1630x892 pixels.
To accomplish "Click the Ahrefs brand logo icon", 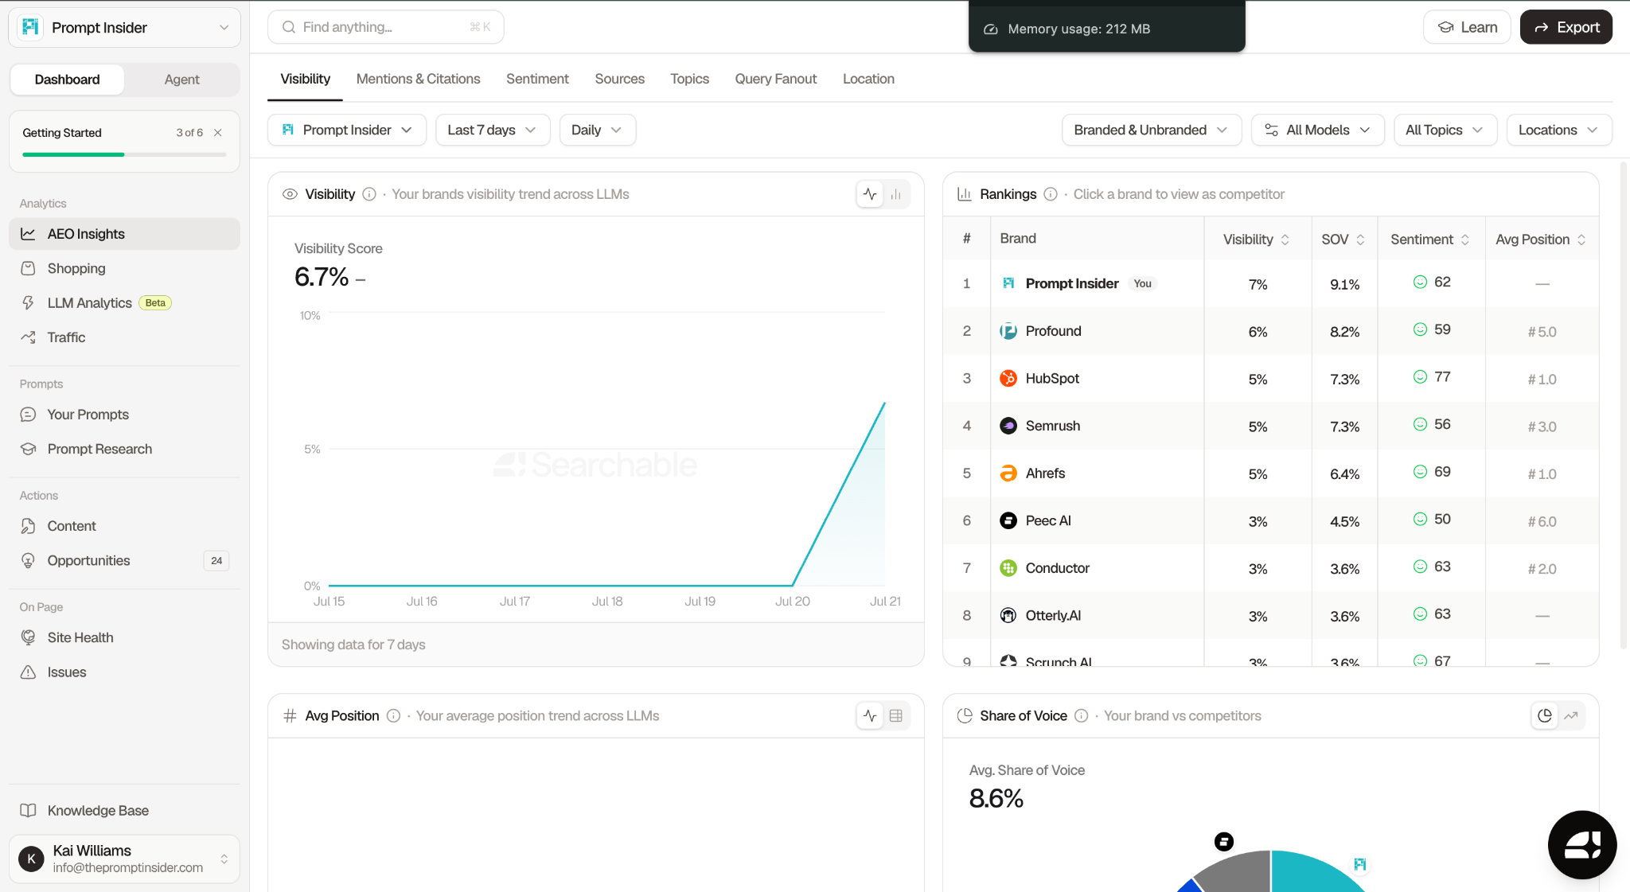I will click(1008, 473).
